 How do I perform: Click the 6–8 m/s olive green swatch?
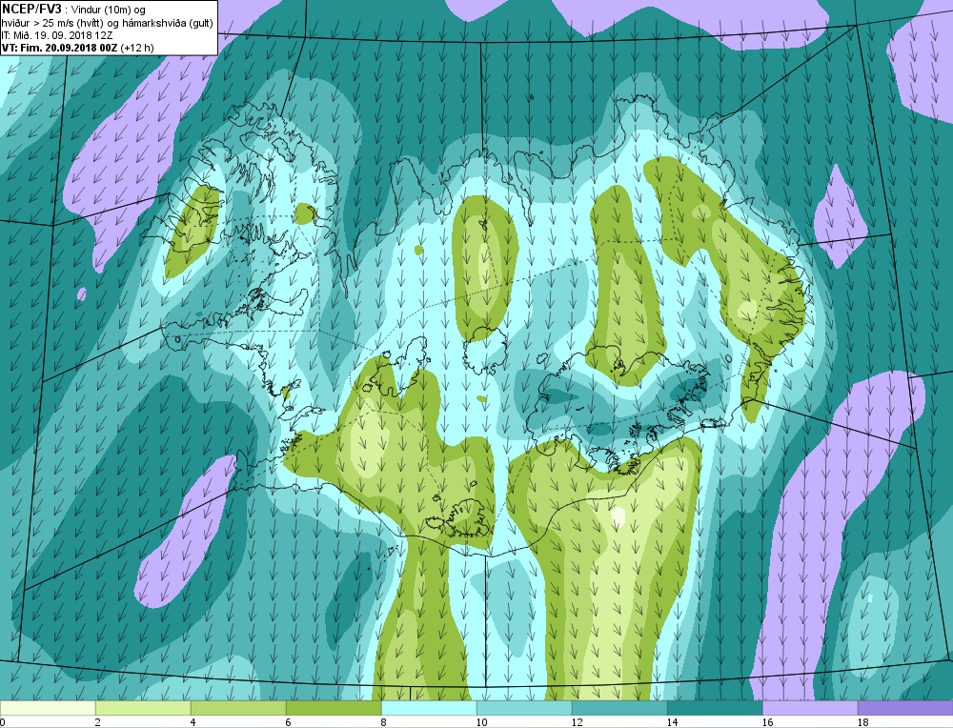[x=334, y=708]
